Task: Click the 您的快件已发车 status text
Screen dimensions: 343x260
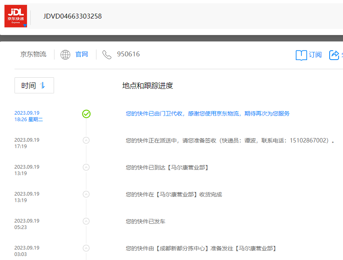Action: tap(145, 221)
